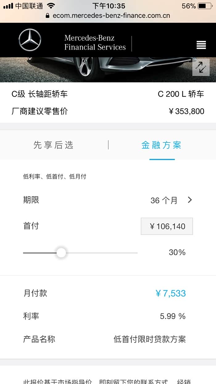Screen dimensions: 216x384
Task: Switch to the 先享后选 tab
Action: click(54, 145)
